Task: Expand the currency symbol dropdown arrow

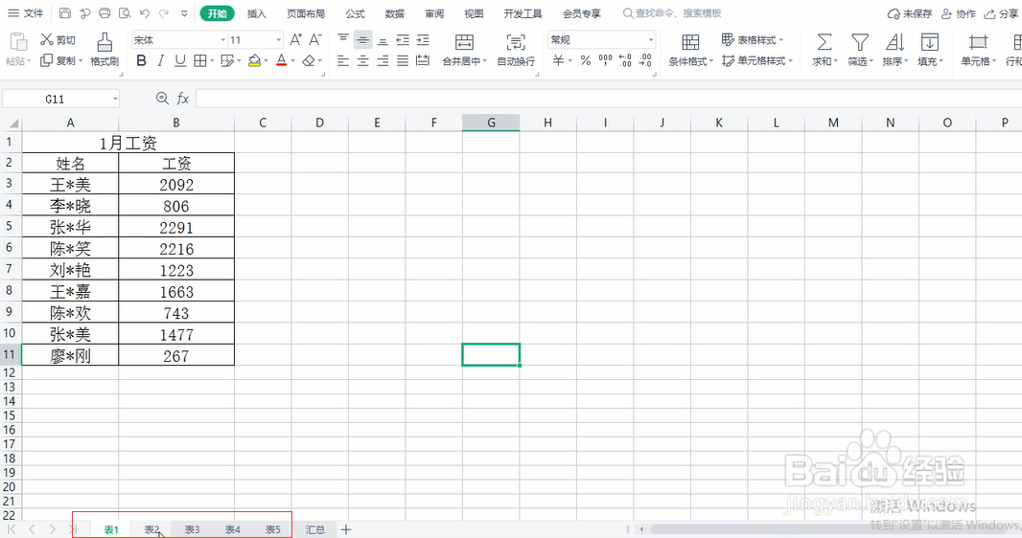Action: [570, 60]
